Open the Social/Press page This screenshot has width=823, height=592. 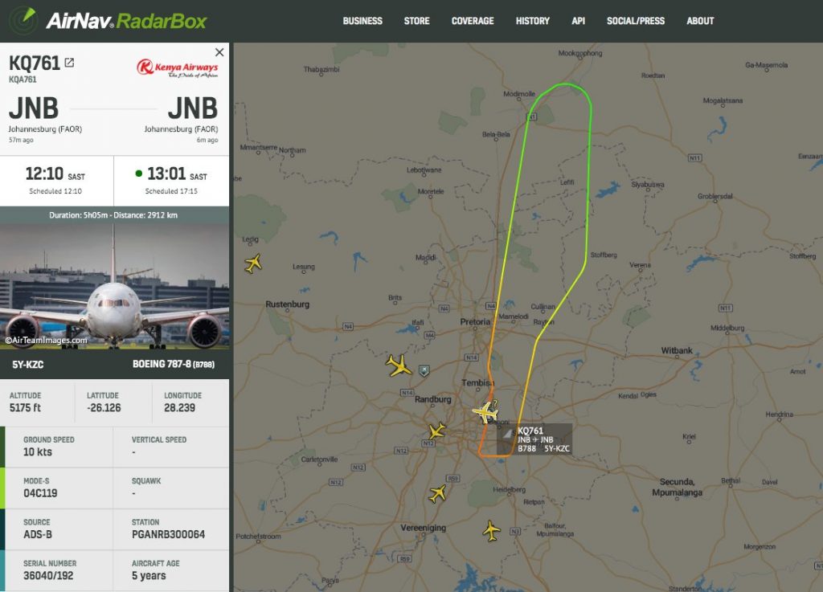[636, 21]
